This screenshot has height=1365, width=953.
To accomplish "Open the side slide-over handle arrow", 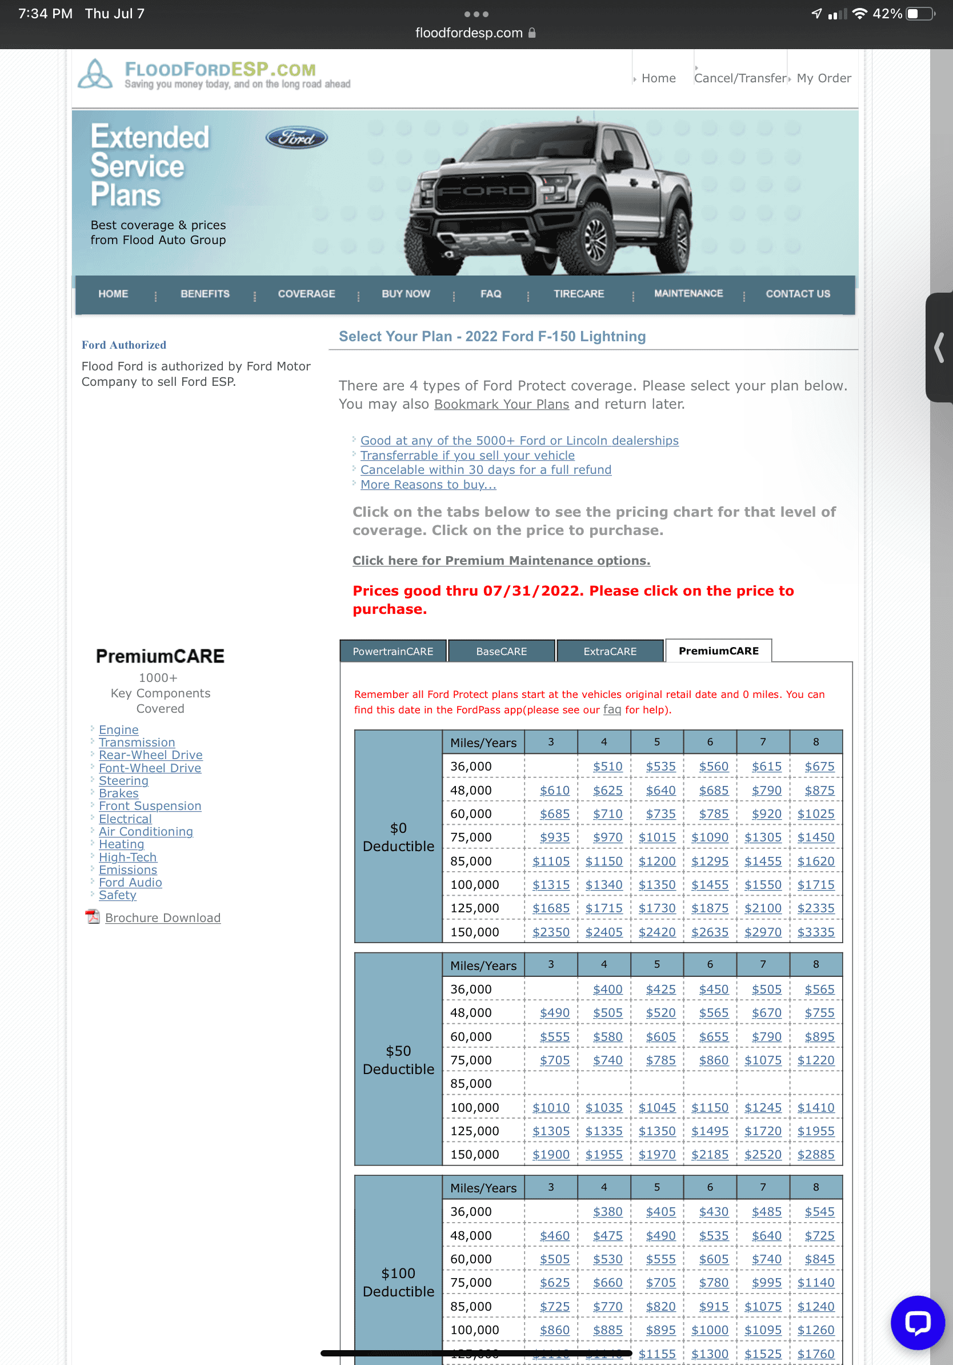I will coord(939,348).
